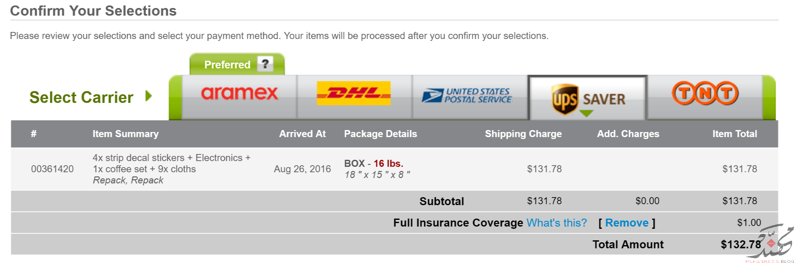Remove the Full Insurance Coverage
Screen dimensions: 794x263
[x=627, y=223]
